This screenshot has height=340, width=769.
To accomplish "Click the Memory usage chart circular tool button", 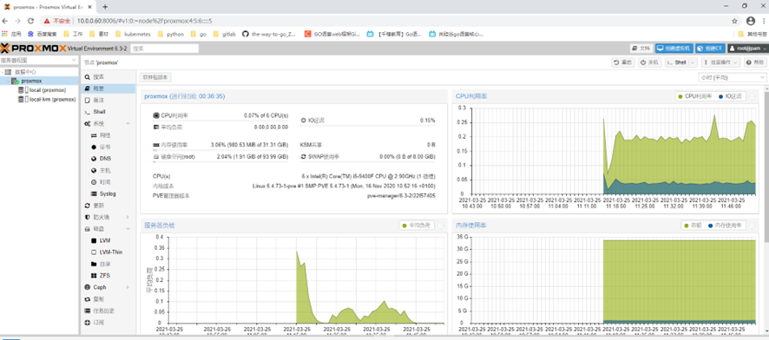I will [x=753, y=226].
